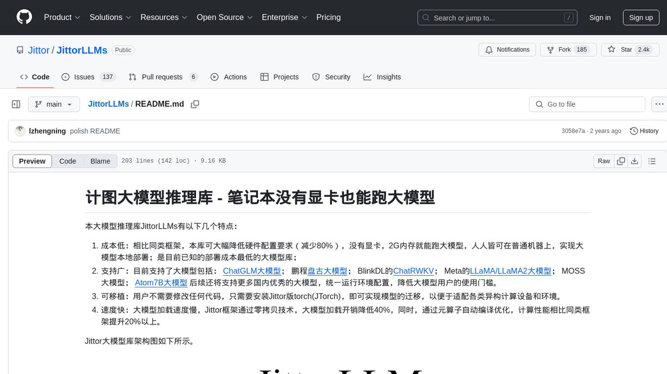Open the more file actions menu
Image resolution: width=667 pixels, height=374 pixels.
(659, 104)
